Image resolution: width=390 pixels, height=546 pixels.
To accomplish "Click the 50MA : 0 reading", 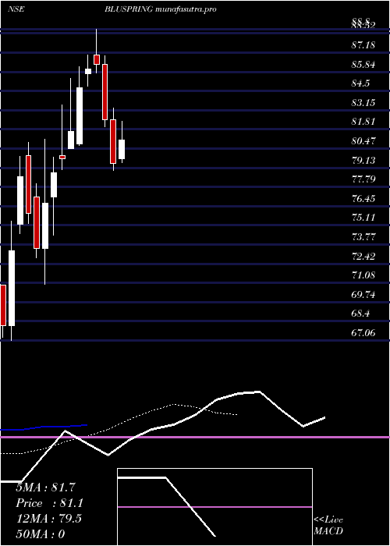I will [41, 534].
